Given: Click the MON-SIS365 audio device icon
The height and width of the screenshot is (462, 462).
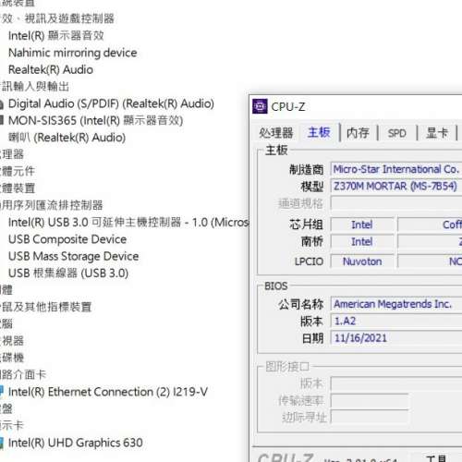Looking at the screenshot, I should pyautogui.click(x=2, y=120).
